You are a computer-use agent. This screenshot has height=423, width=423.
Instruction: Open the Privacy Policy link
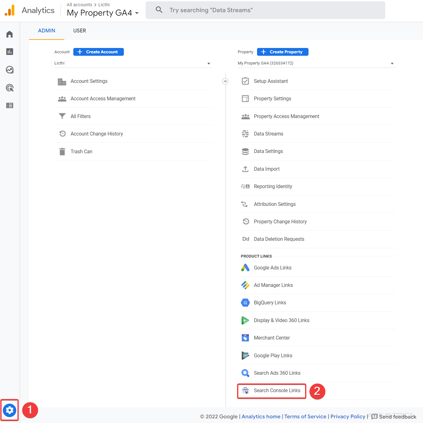click(348, 416)
